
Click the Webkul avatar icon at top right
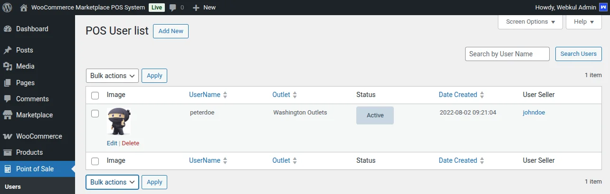click(603, 8)
